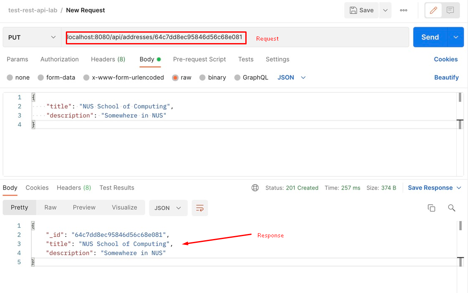468x293 pixels.
Task: Open the Cookies link
Action: 446,59
